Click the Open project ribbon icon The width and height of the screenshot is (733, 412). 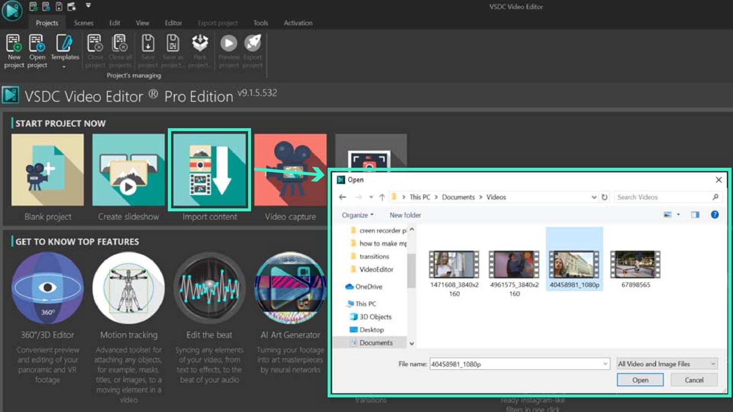[x=37, y=51]
